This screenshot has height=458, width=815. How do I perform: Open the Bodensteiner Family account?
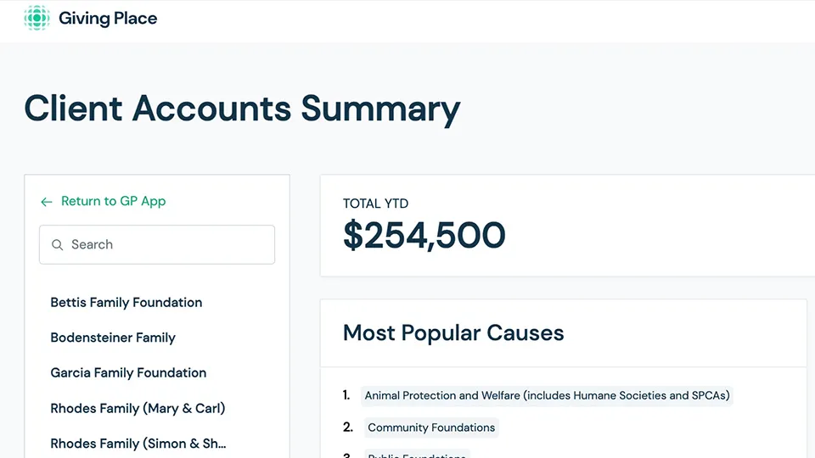click(113, 338)
